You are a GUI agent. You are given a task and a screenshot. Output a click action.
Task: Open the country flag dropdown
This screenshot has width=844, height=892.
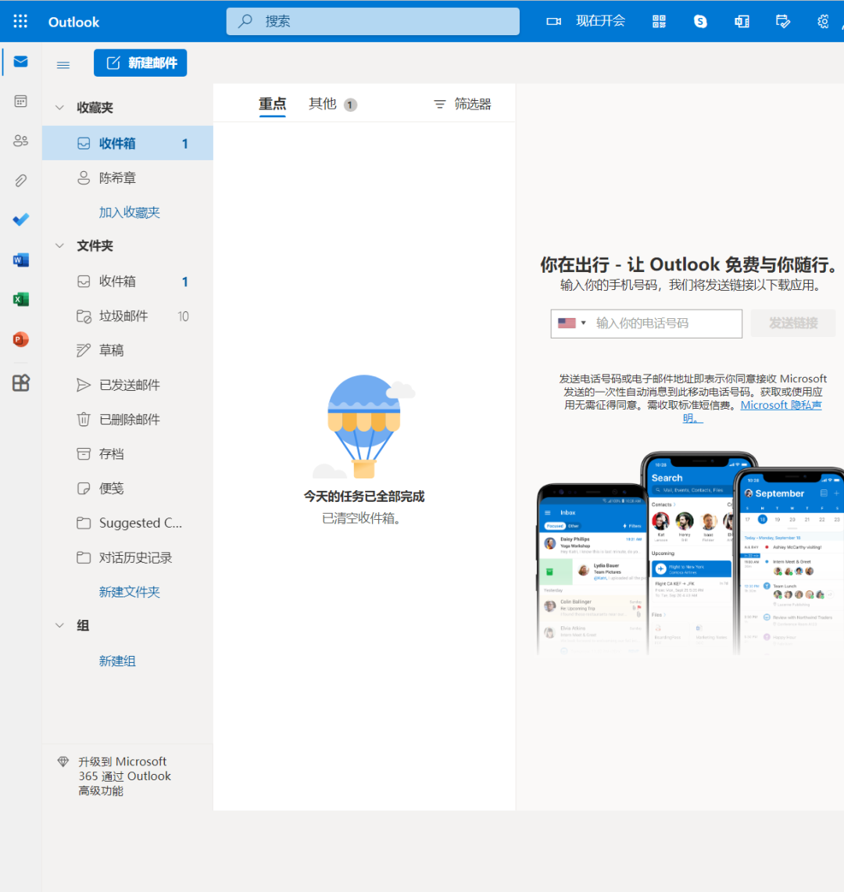[571, 323]
